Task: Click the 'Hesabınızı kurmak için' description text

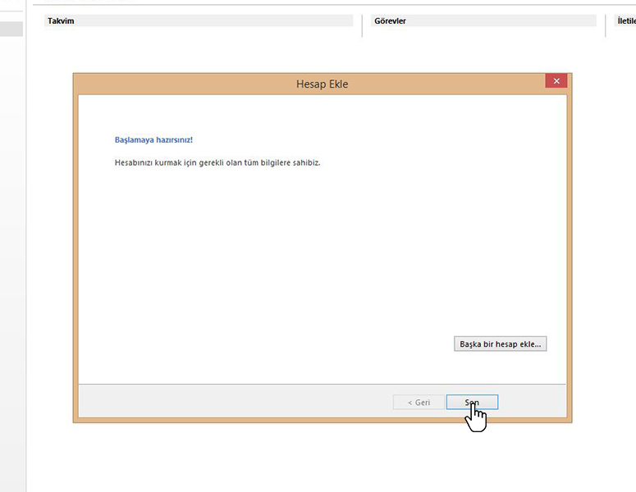Action: pos(217,162)
